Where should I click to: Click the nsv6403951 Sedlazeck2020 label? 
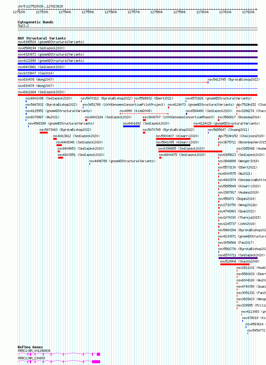click(x=81, y=155)
